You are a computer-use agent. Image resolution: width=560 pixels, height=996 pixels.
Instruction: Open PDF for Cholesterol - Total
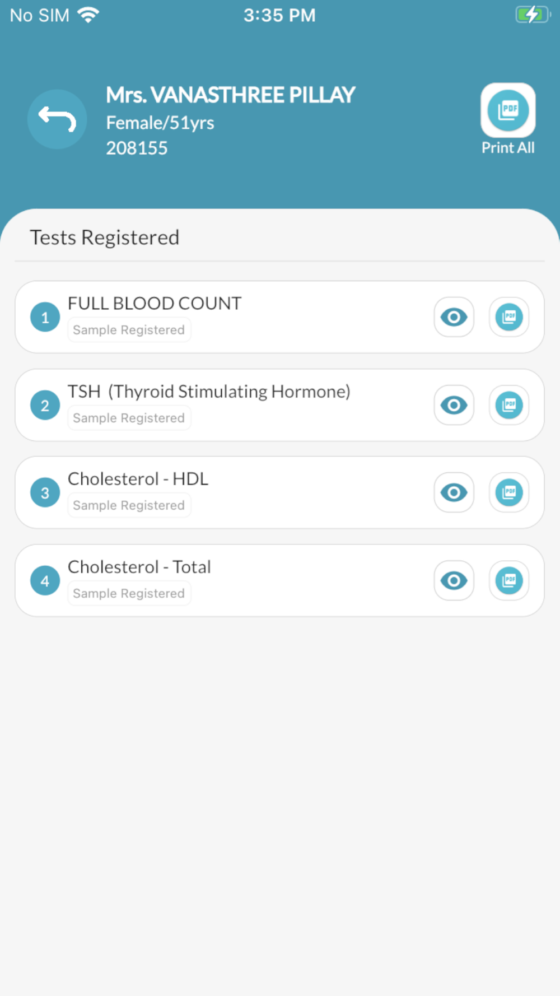pos(508,580)
